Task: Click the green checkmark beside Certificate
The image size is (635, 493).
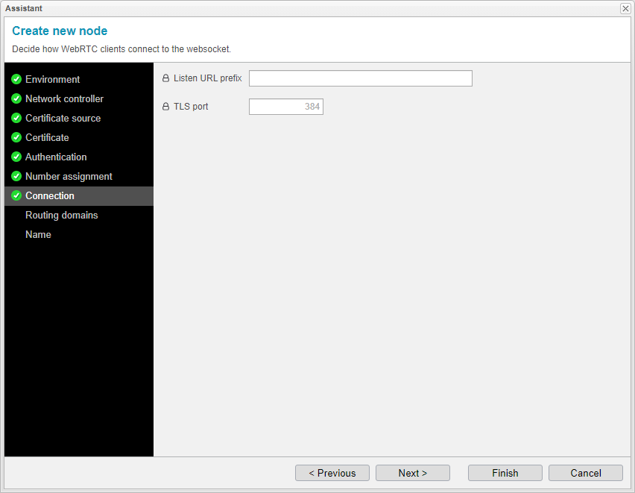Action: 16,137
